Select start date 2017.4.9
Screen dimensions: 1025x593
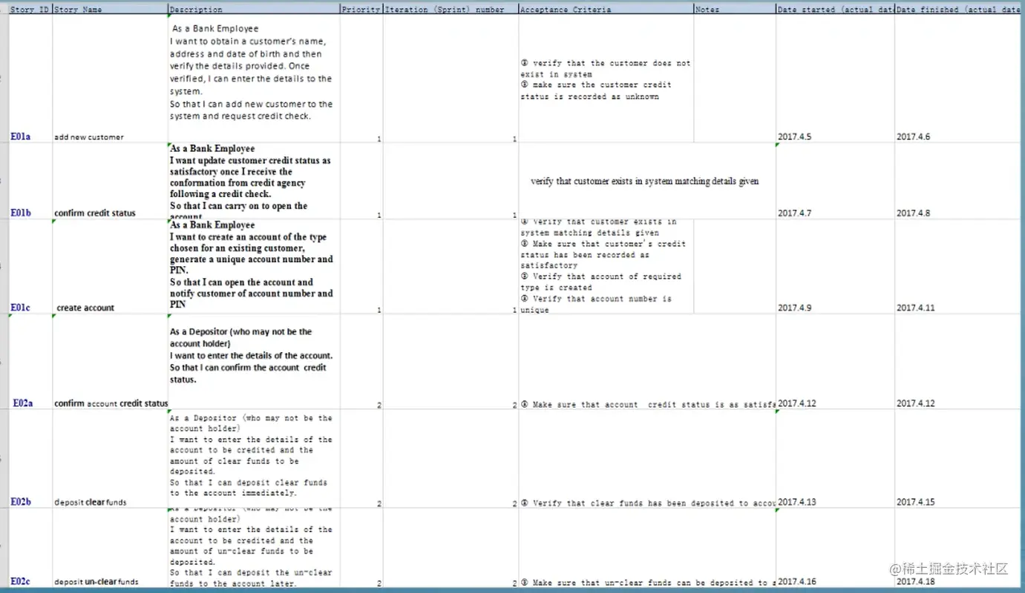pyautogui.click(x=795, y=308)
